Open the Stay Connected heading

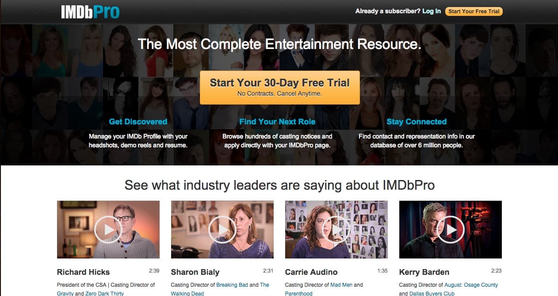[x=417, y=122]
